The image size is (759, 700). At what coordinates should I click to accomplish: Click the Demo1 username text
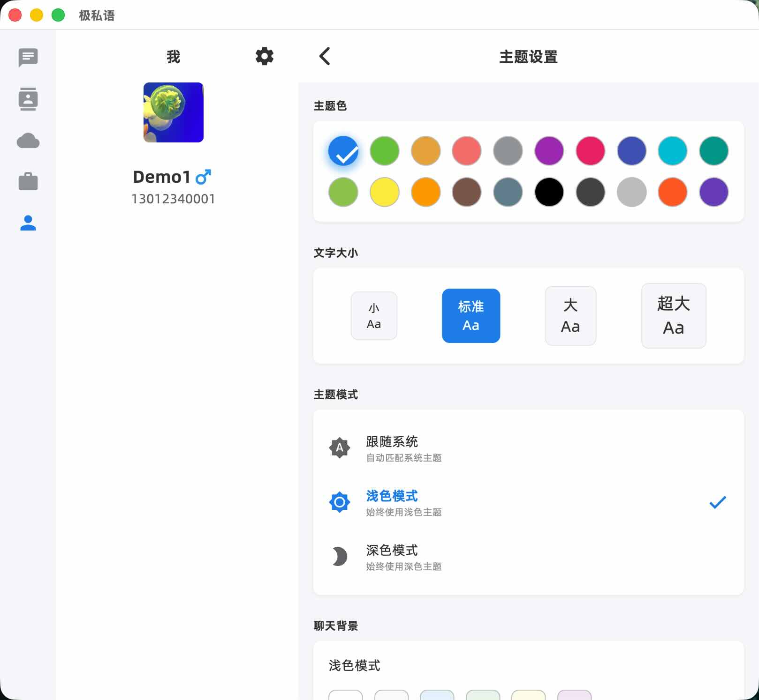coord(162,177)
